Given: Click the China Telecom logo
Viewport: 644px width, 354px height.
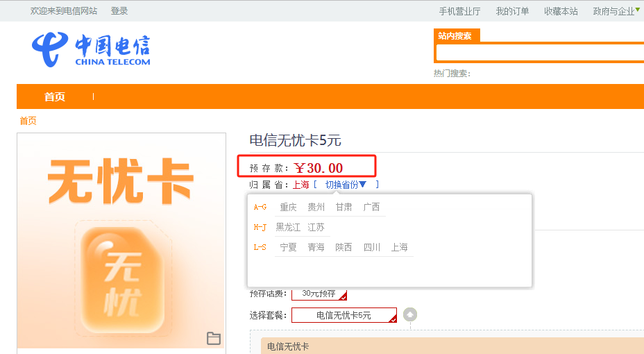Looking at the screenshot, I should pos(91,50).
